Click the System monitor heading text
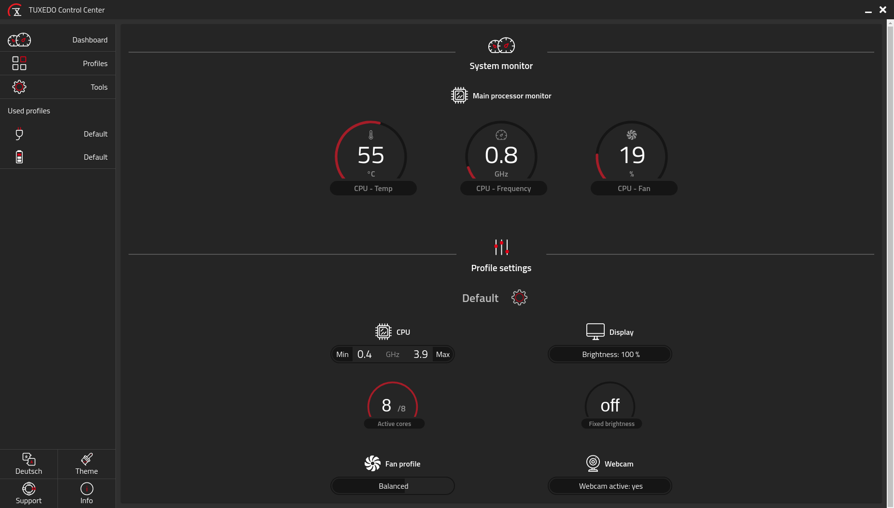894x508 pixels. click(x=501, y=66)
